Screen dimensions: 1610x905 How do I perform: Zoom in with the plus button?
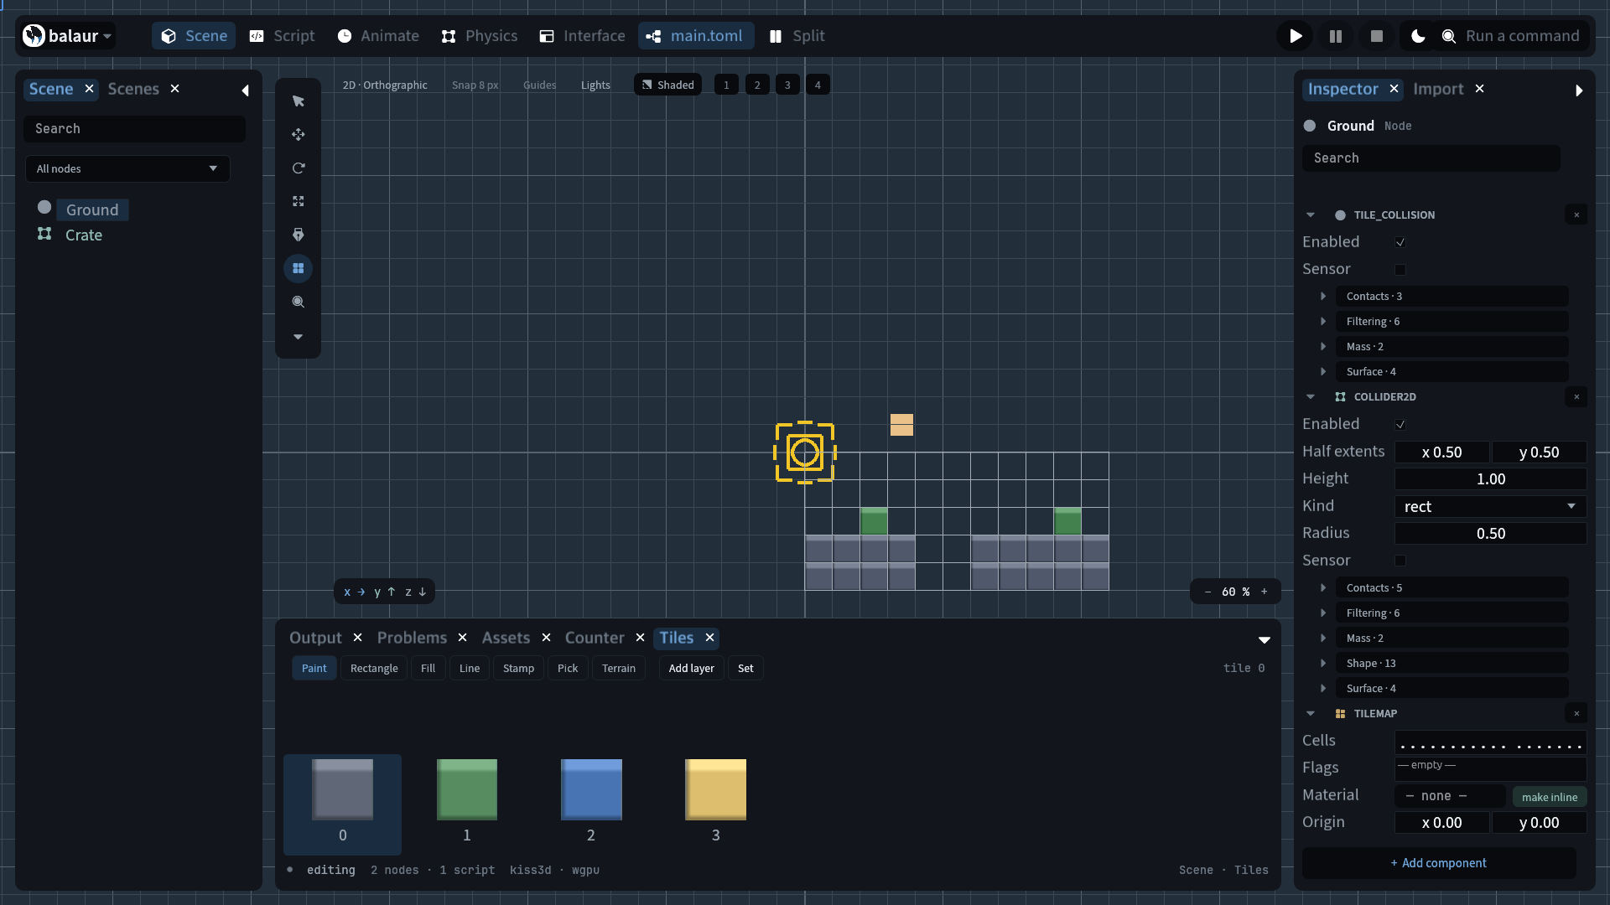click(x=1264, y=592)
